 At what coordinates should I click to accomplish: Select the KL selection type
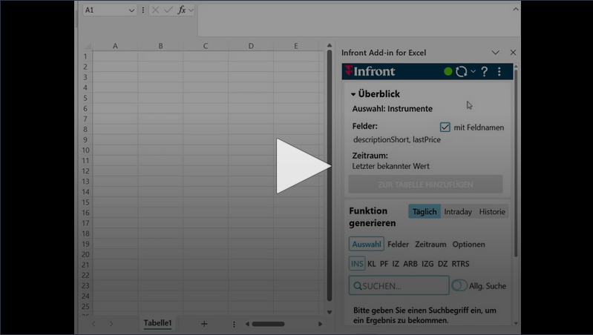tap(371, 264)
